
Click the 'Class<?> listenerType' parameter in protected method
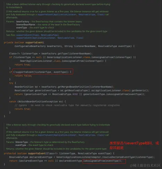(x=61, y=153)
